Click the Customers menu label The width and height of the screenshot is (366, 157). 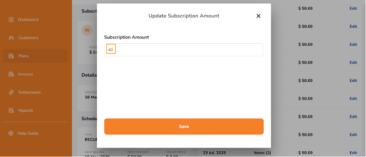pyautogui.click(x=28, y=38)
